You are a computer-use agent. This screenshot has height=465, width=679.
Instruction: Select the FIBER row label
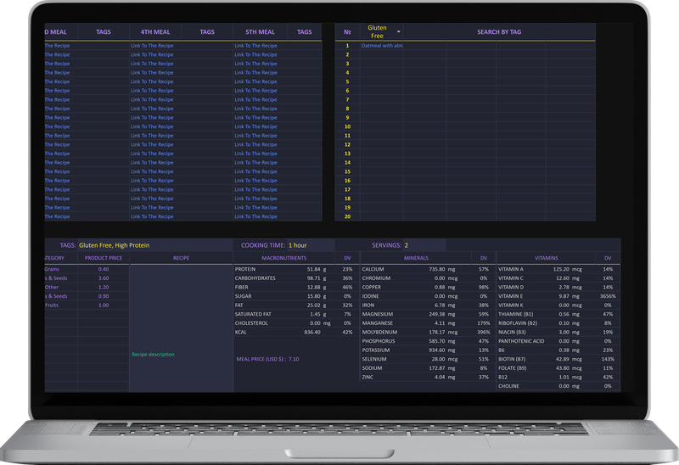tap(242, 287)
